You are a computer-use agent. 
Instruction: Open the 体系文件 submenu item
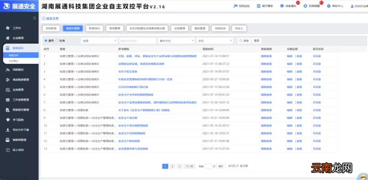tap(21, 55)
